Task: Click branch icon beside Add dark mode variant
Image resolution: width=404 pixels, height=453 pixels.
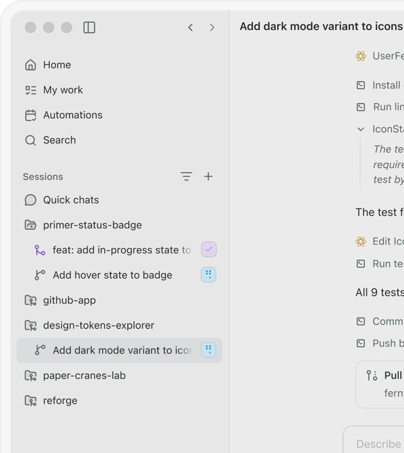Action: [x=40, y=350]
